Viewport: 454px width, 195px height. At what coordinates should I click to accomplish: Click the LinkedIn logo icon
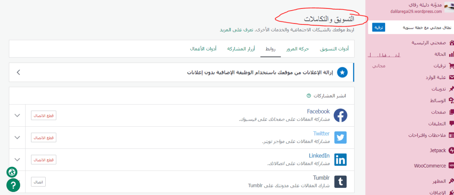(340, 160)
